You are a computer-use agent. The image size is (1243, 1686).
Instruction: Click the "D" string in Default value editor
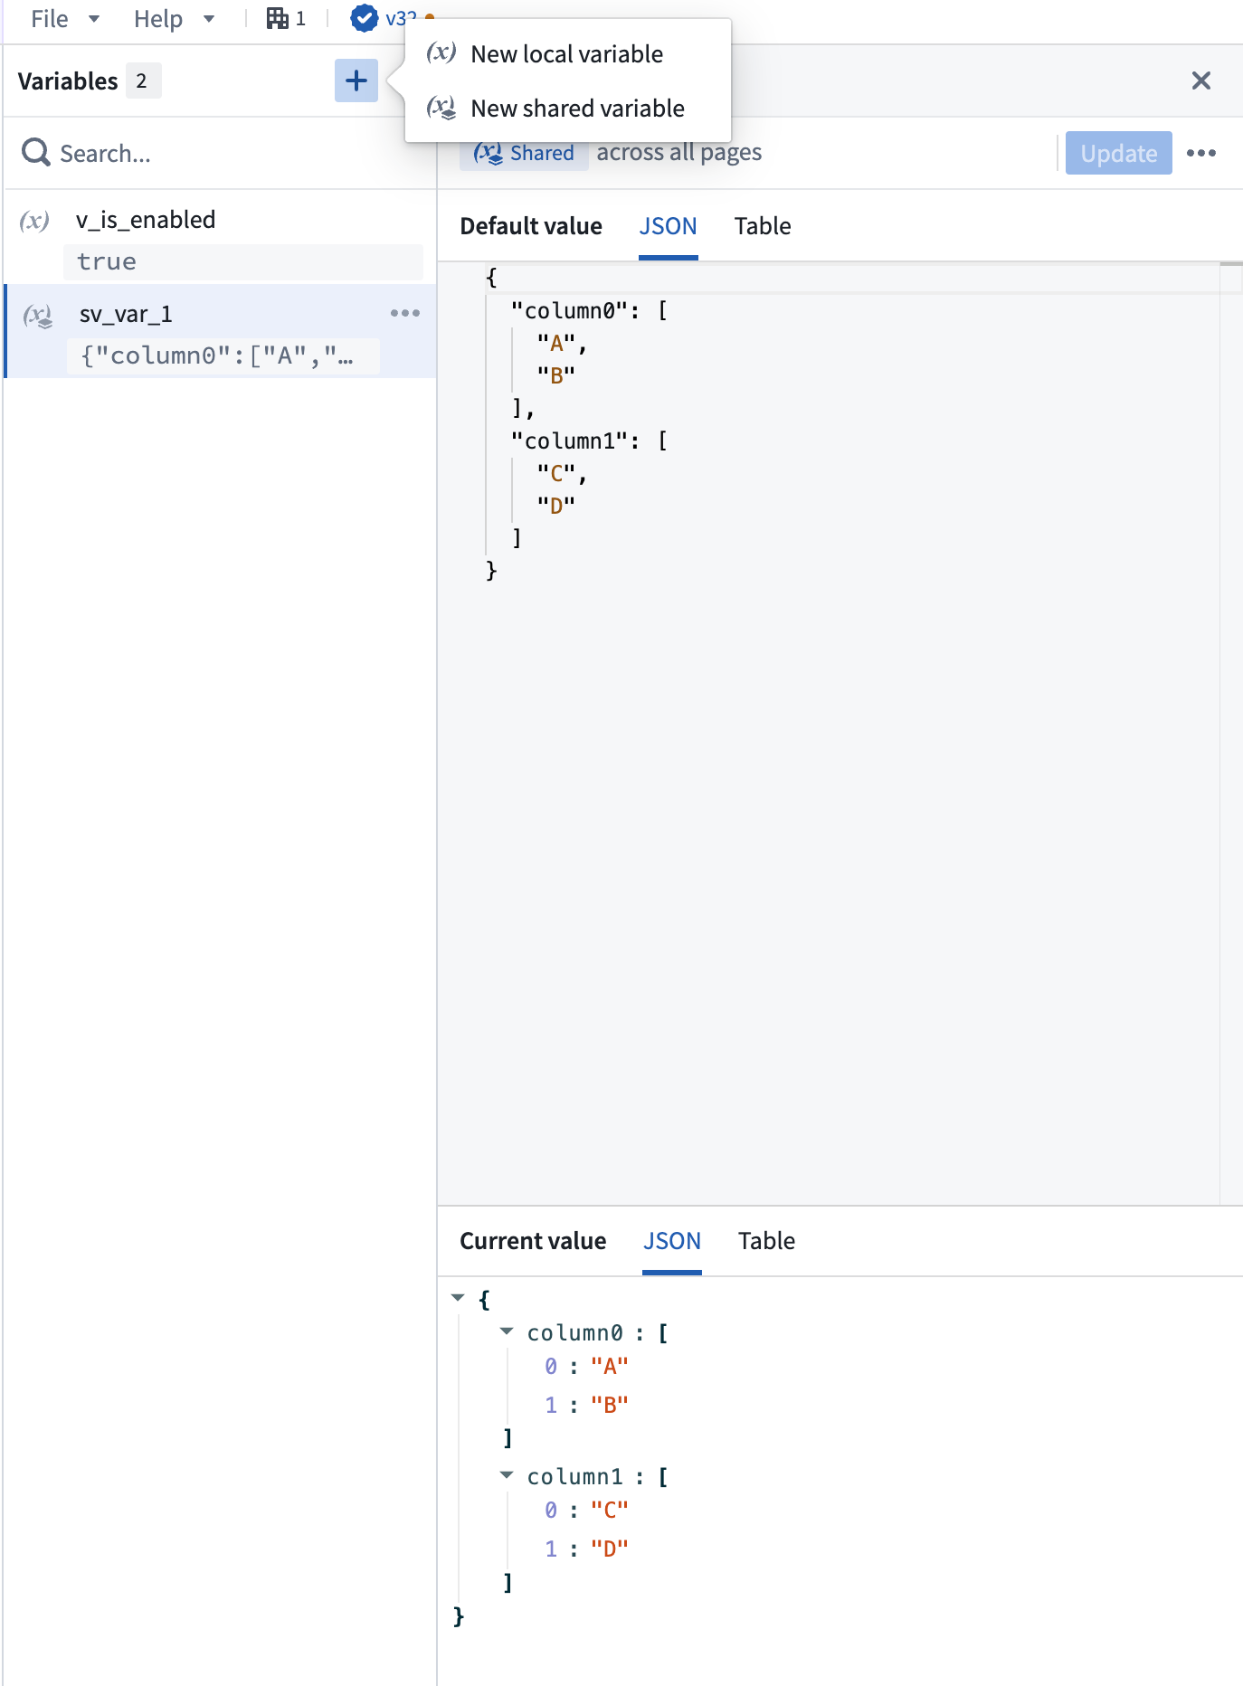pos(556,505)
